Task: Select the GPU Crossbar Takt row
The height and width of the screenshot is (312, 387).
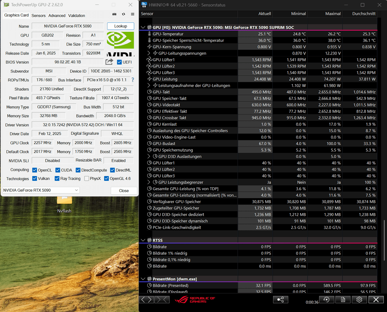Action: (258, 118)
